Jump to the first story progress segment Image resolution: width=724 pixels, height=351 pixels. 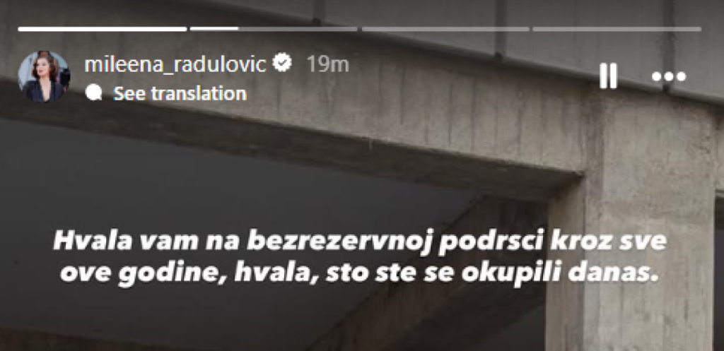[x=102, y=29]
